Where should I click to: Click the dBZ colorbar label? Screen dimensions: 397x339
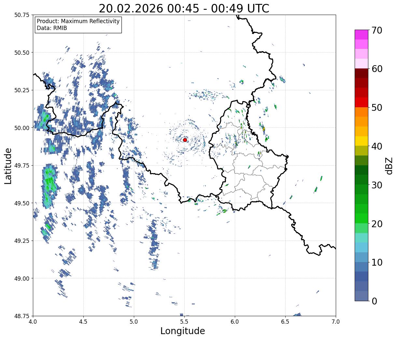(x=389, y=166)
